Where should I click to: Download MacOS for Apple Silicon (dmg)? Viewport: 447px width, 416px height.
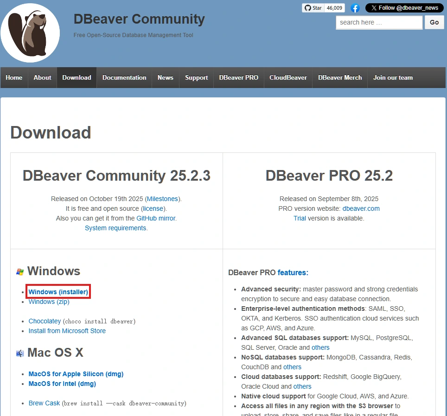click(76, 374)
